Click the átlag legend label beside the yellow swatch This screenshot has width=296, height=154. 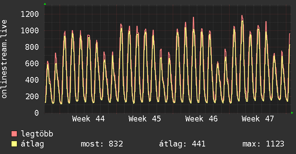tap(32, 144)
